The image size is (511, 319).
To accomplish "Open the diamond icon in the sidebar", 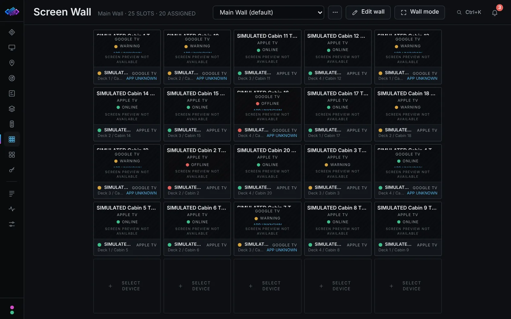I will coord(12,32).
